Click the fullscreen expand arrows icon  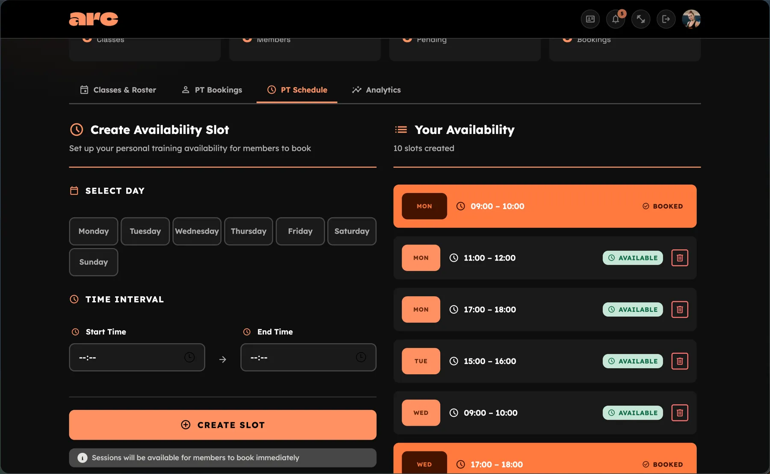641,19
